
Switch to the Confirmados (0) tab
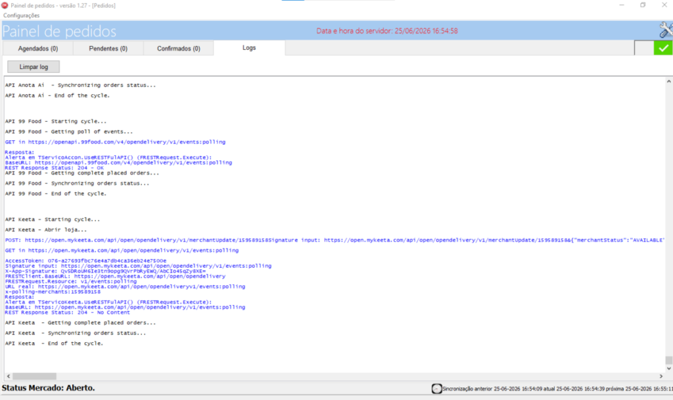coord(179,49)
